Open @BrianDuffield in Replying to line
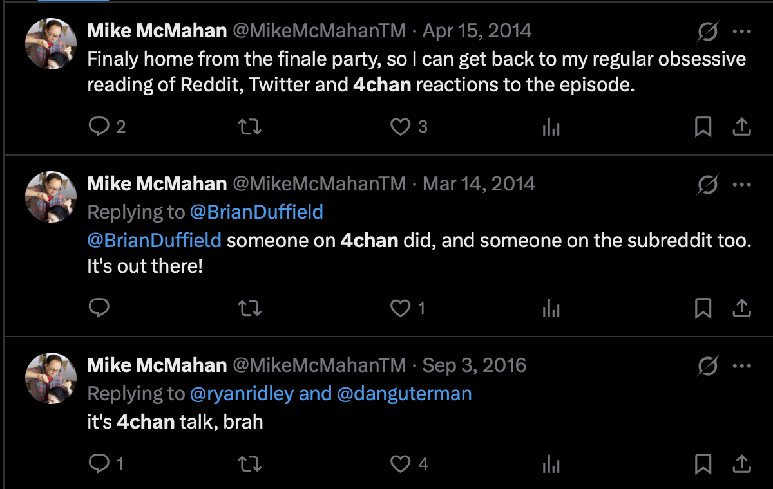 point(256,212)
